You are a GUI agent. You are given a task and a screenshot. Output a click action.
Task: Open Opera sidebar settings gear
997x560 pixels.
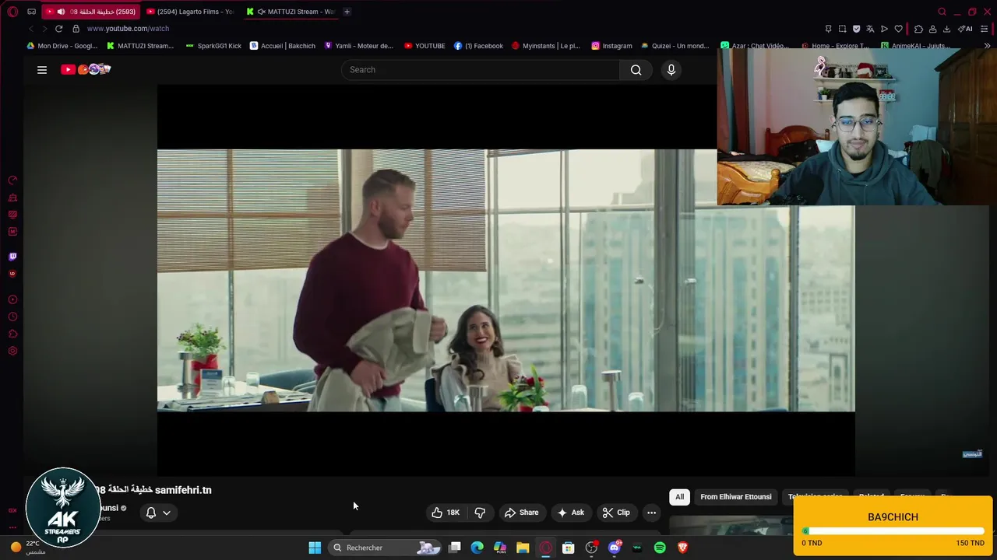[12, 351]
